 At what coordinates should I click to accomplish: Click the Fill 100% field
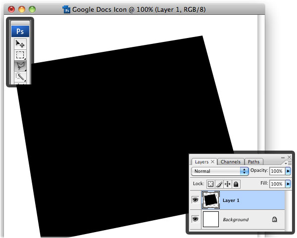(277, 184)
